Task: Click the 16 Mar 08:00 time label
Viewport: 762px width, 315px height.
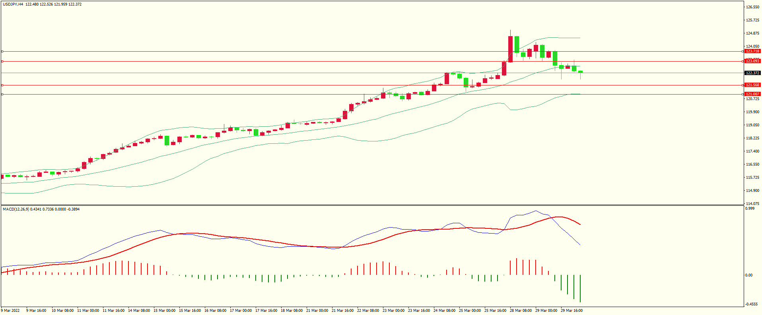Action: click(215, 311)
